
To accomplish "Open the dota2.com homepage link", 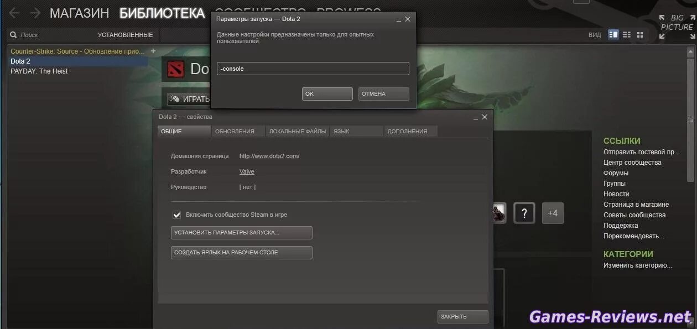I will [x=269, y=156].
